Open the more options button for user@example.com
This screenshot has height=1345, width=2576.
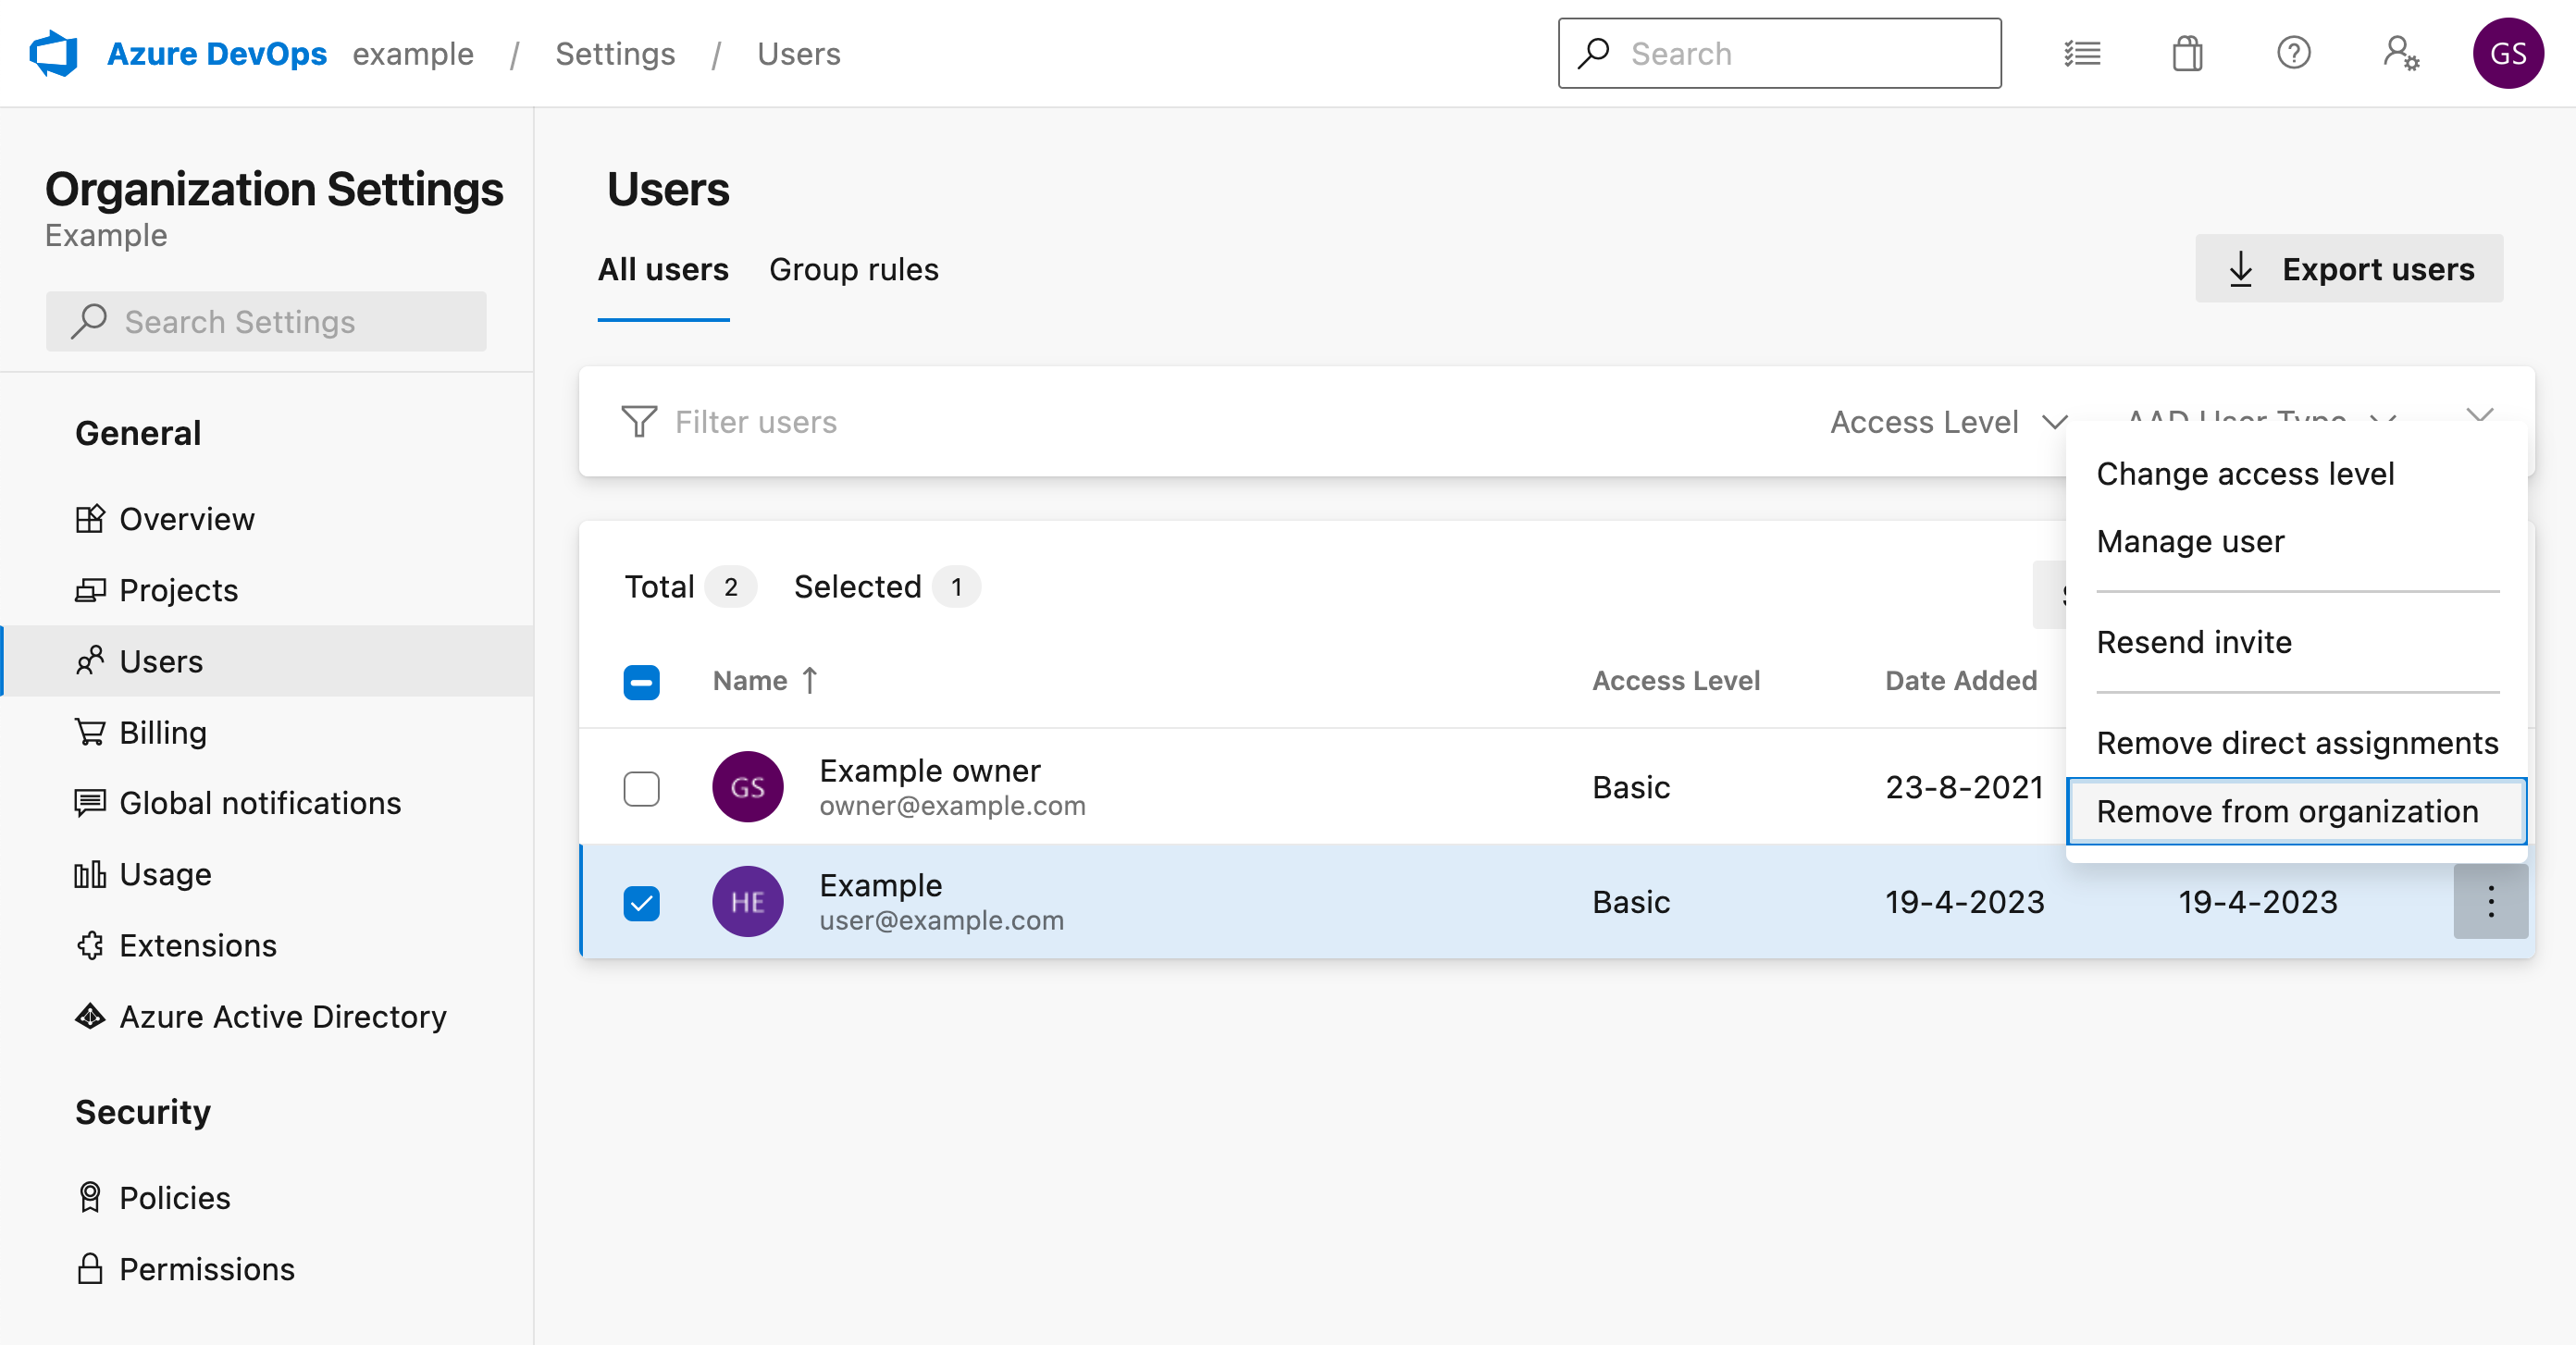(x=2490, y=901)
